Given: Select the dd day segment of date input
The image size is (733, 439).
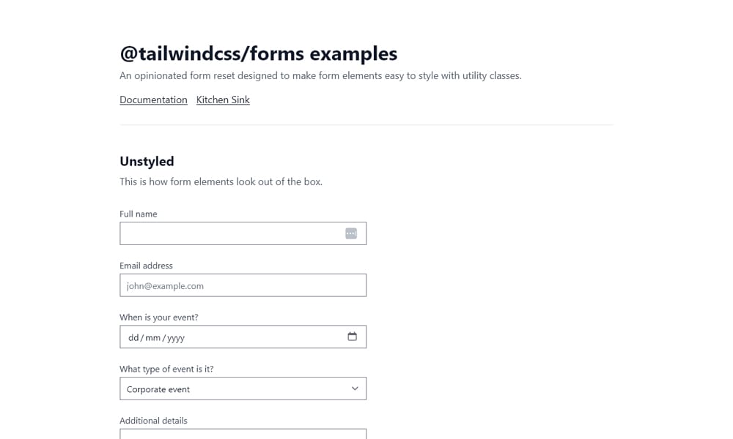Looking at the screenshot, I should (x=135, y=337).
